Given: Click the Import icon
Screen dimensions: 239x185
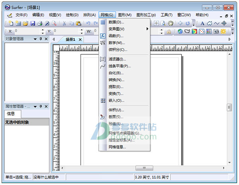Looking at the screenshot, I should click(47, 24).
